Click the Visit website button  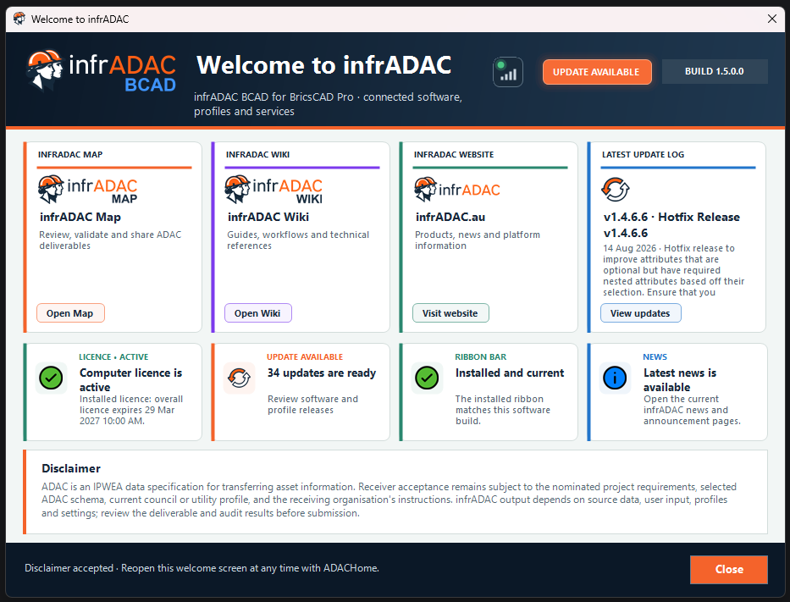450,313
